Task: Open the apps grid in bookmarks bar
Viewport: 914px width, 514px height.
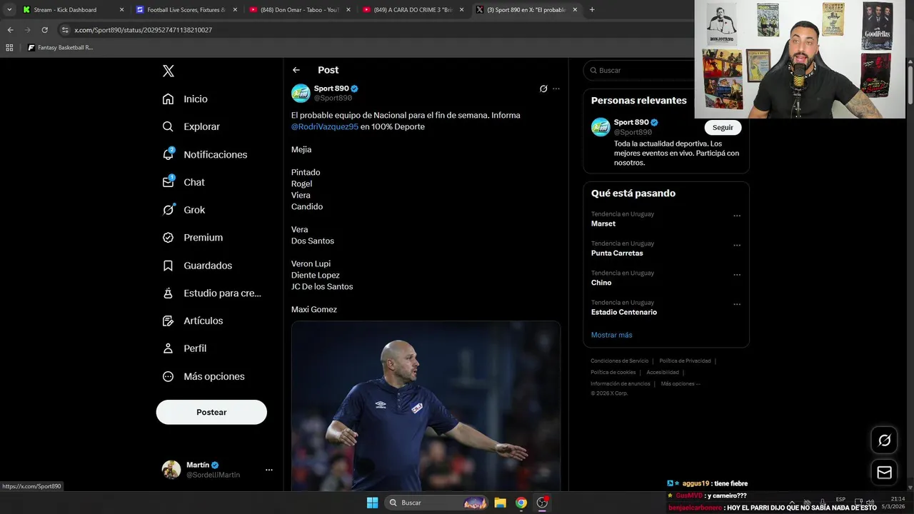Action: pos(9,48)
